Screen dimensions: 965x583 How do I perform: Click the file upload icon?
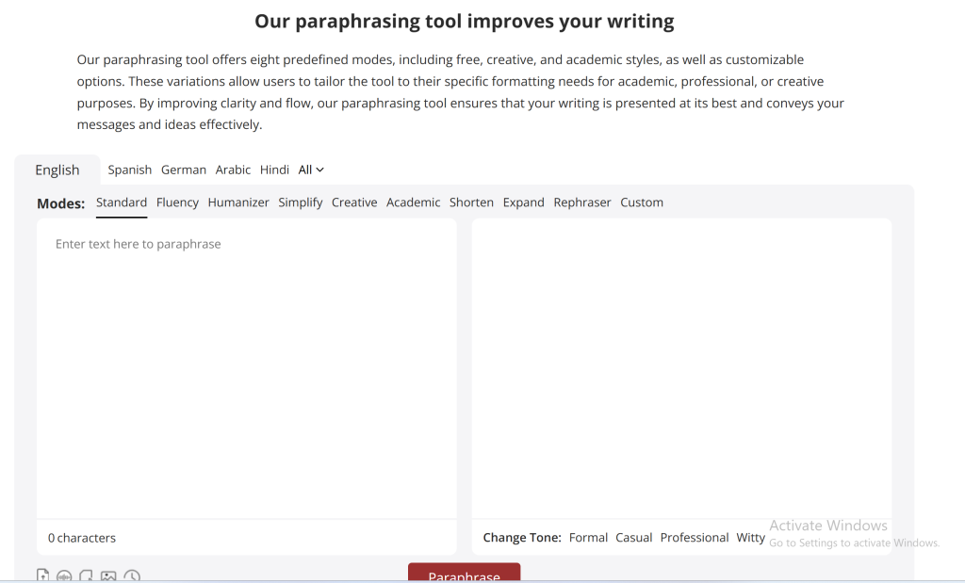pyautogui.click(x=42, y=575)
